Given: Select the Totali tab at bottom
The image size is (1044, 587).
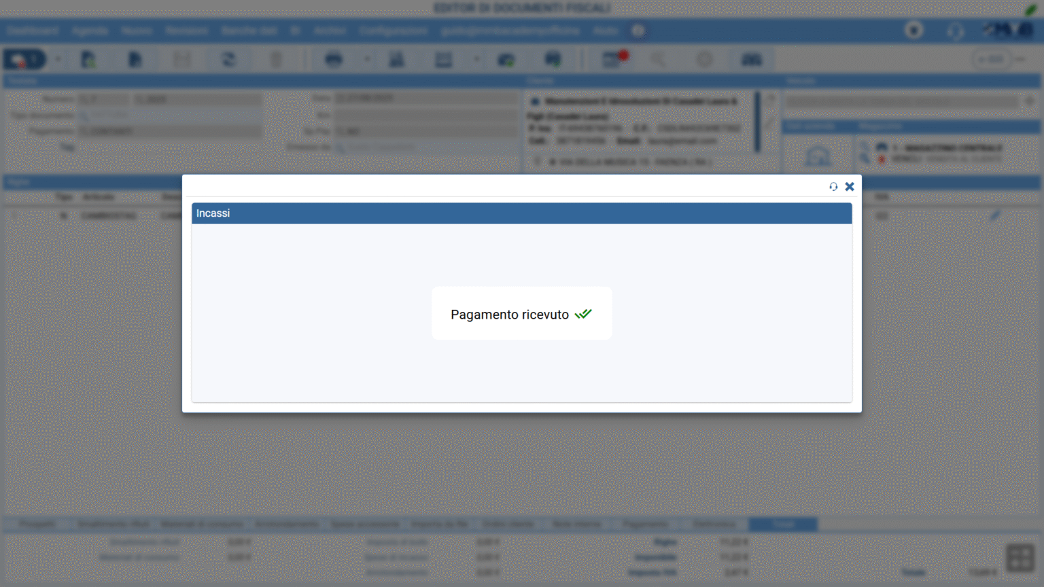Looking at the screenshot, I should click(x=783, y=524).
